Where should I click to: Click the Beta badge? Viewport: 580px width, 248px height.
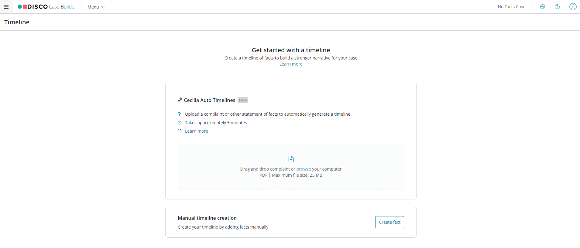(x=243, y=100)
